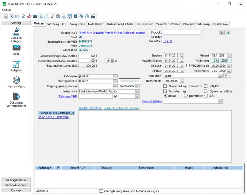Open the Inkassoart dropdown list

coord(137,91)
